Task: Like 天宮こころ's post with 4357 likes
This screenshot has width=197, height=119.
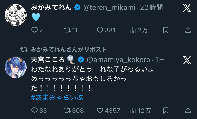Action: (100, 110)
